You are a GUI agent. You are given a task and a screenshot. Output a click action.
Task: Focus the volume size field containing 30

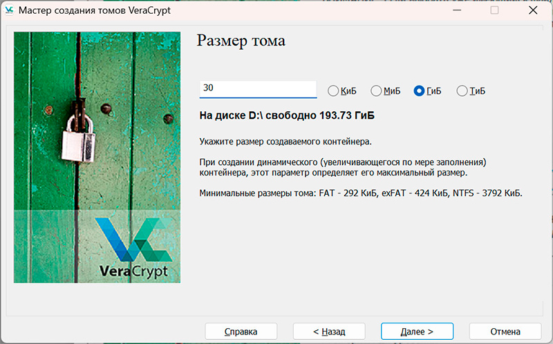[x=257, y=89]
